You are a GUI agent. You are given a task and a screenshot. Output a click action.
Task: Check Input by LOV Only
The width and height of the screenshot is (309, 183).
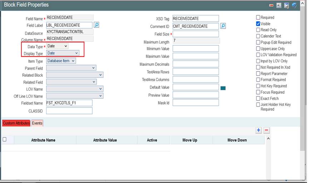[x=258, y=61]
